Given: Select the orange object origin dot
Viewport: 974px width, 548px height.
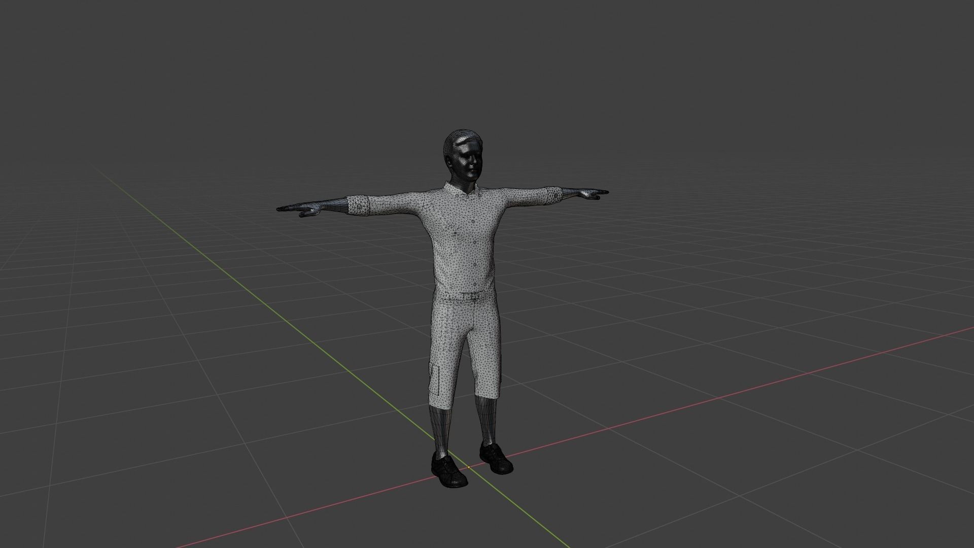Looking at the screenshot, I should (469, 467).
